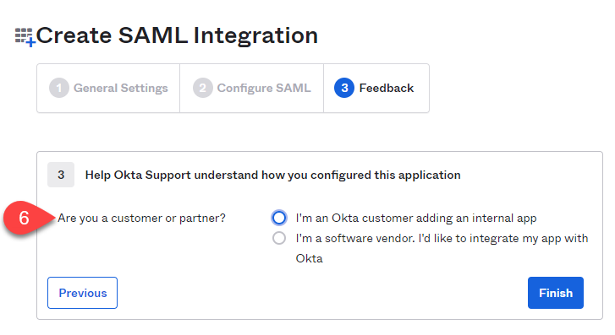
Task: Click the step 2 circle icon
Action: (202, 88)
